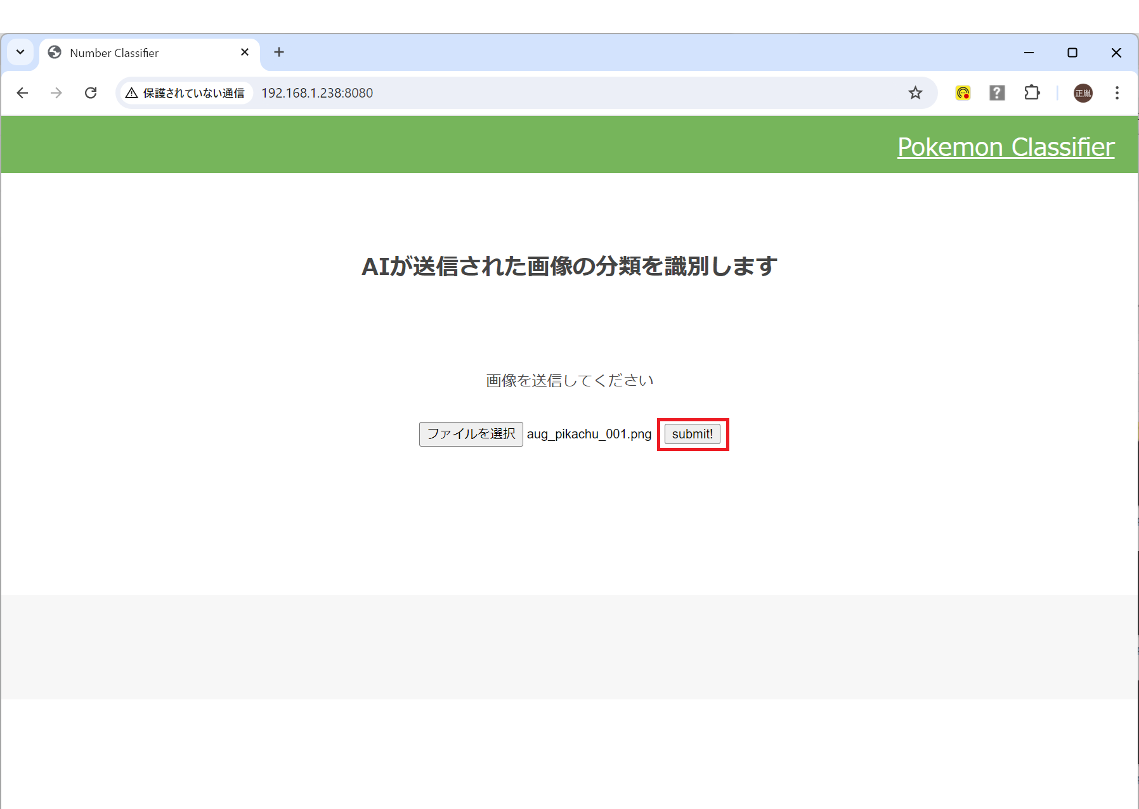Click the browser forward arrow
This screenshot has height=809, width=1139.
click(x=56, y=93)
